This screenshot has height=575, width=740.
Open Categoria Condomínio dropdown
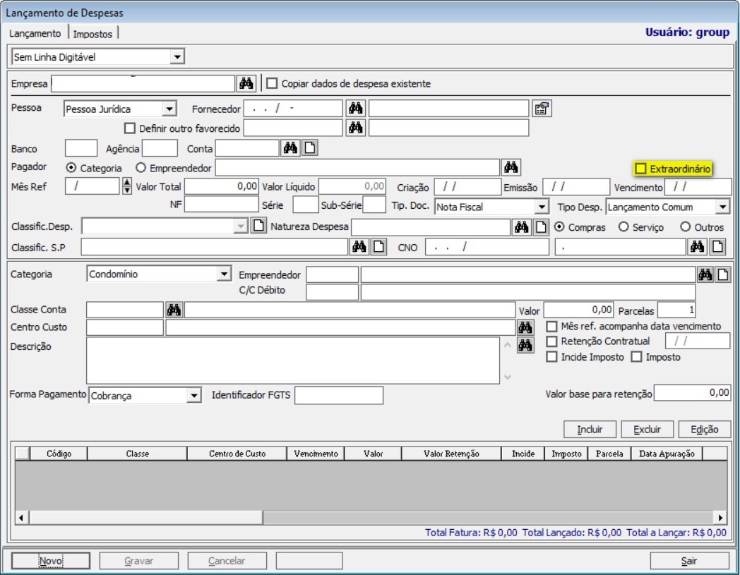224,274
